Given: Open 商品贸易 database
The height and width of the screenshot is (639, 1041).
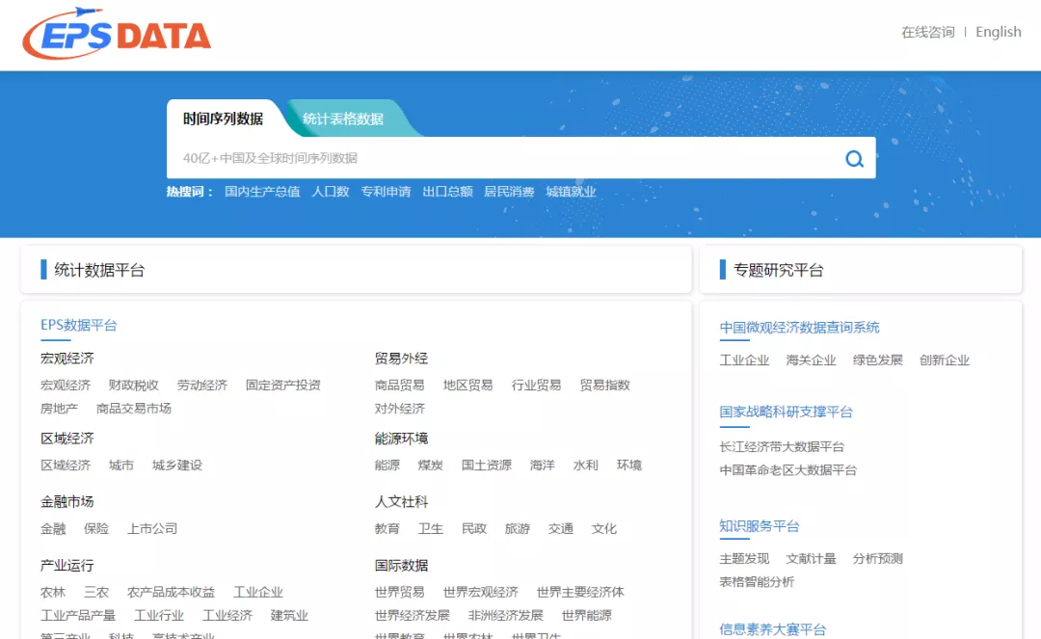Looking at the screenshot, I should tap(400, 385).
